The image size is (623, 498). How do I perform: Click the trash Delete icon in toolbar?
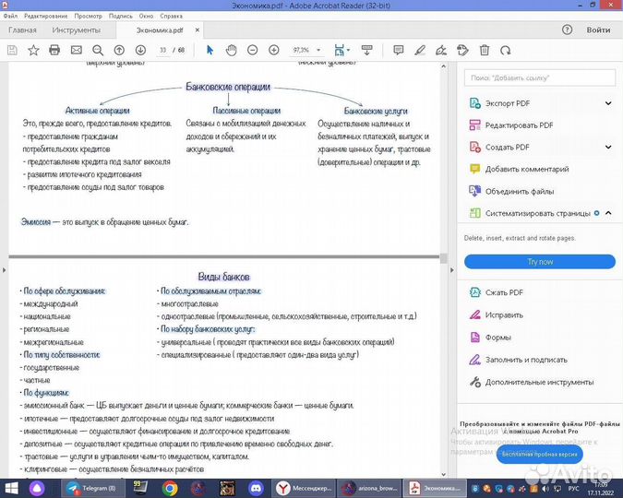[x=482, y=50]
